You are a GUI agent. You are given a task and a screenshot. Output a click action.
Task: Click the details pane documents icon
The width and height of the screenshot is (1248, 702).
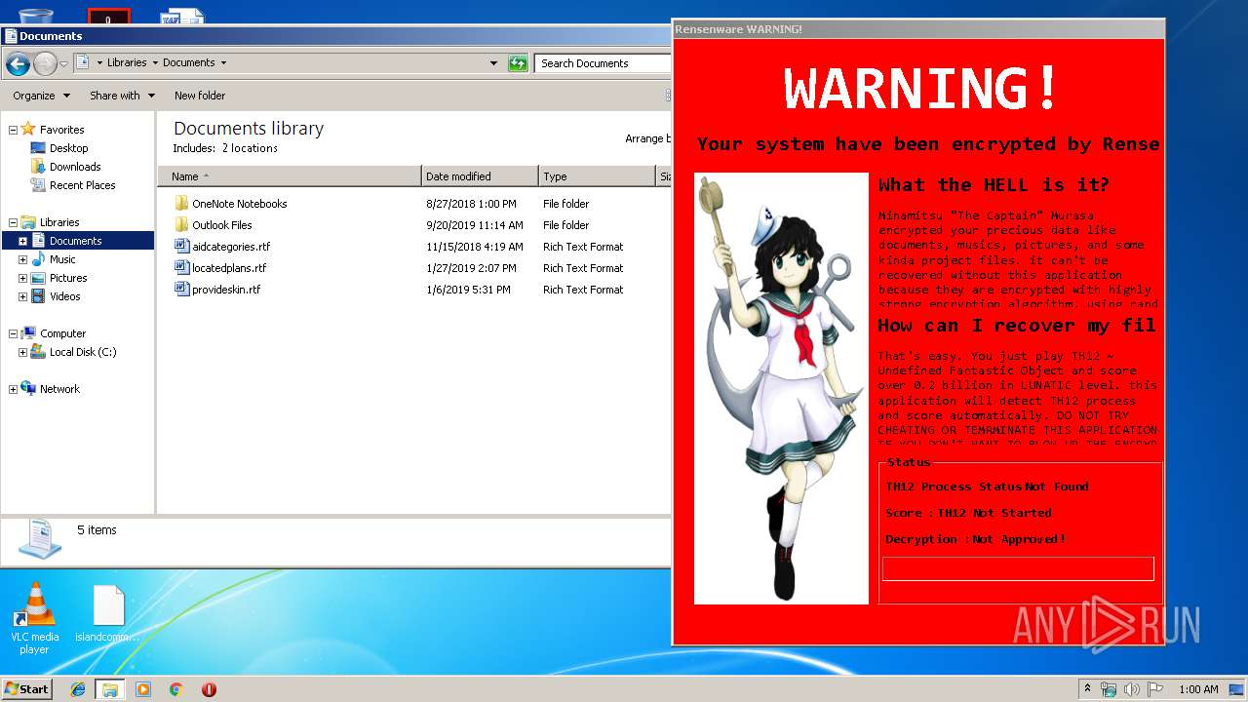pos(39,539)
